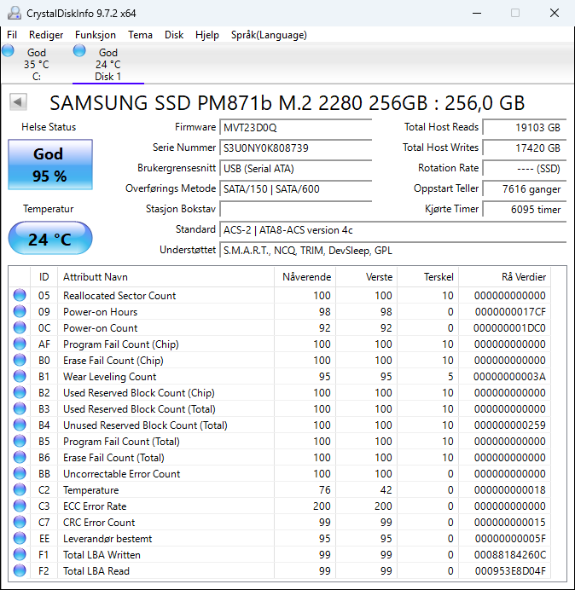Viewport: 575px width, 590px height.
Task: Click status icon of Reallocated Sector Count row
Action: (x=20, y=295)
